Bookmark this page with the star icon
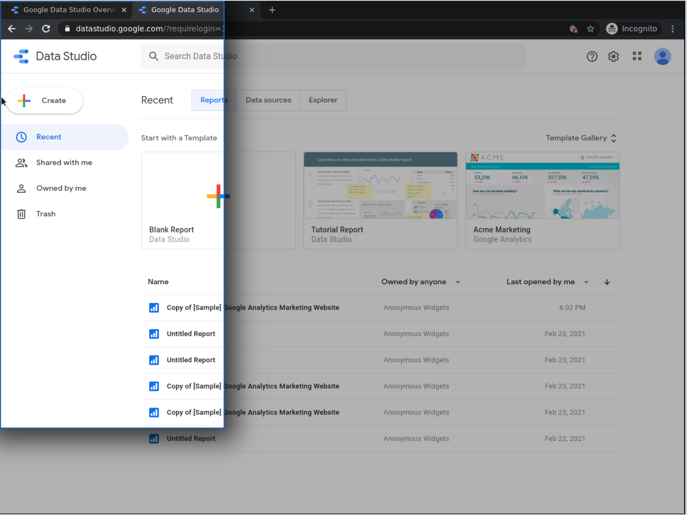Screen dimensions: 687x515 click(x=591, y=29)
